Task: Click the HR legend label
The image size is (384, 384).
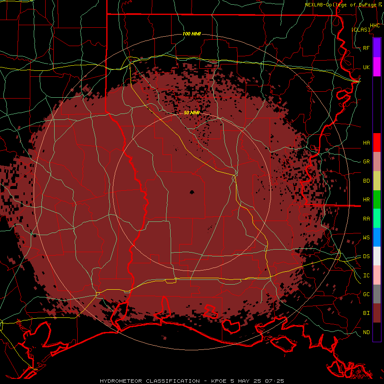Action: pos(367,200)
